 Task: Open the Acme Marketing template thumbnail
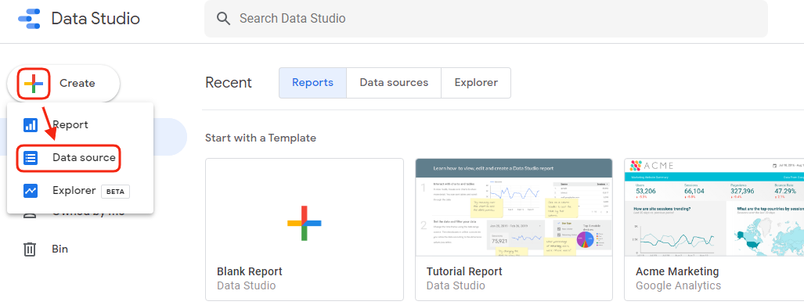click(x=714, y=207)
